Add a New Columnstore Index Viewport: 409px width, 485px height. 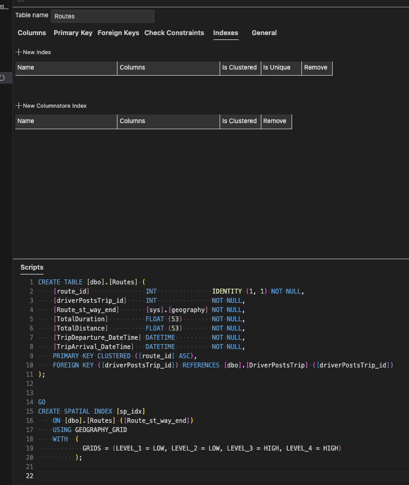tap(51, 106)
